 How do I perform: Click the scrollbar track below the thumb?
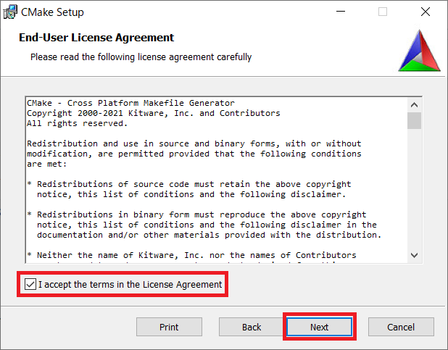[x=414, y=188]
